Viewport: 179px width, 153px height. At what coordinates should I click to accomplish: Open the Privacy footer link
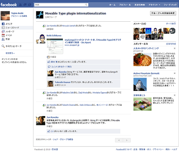pos(158,150)
